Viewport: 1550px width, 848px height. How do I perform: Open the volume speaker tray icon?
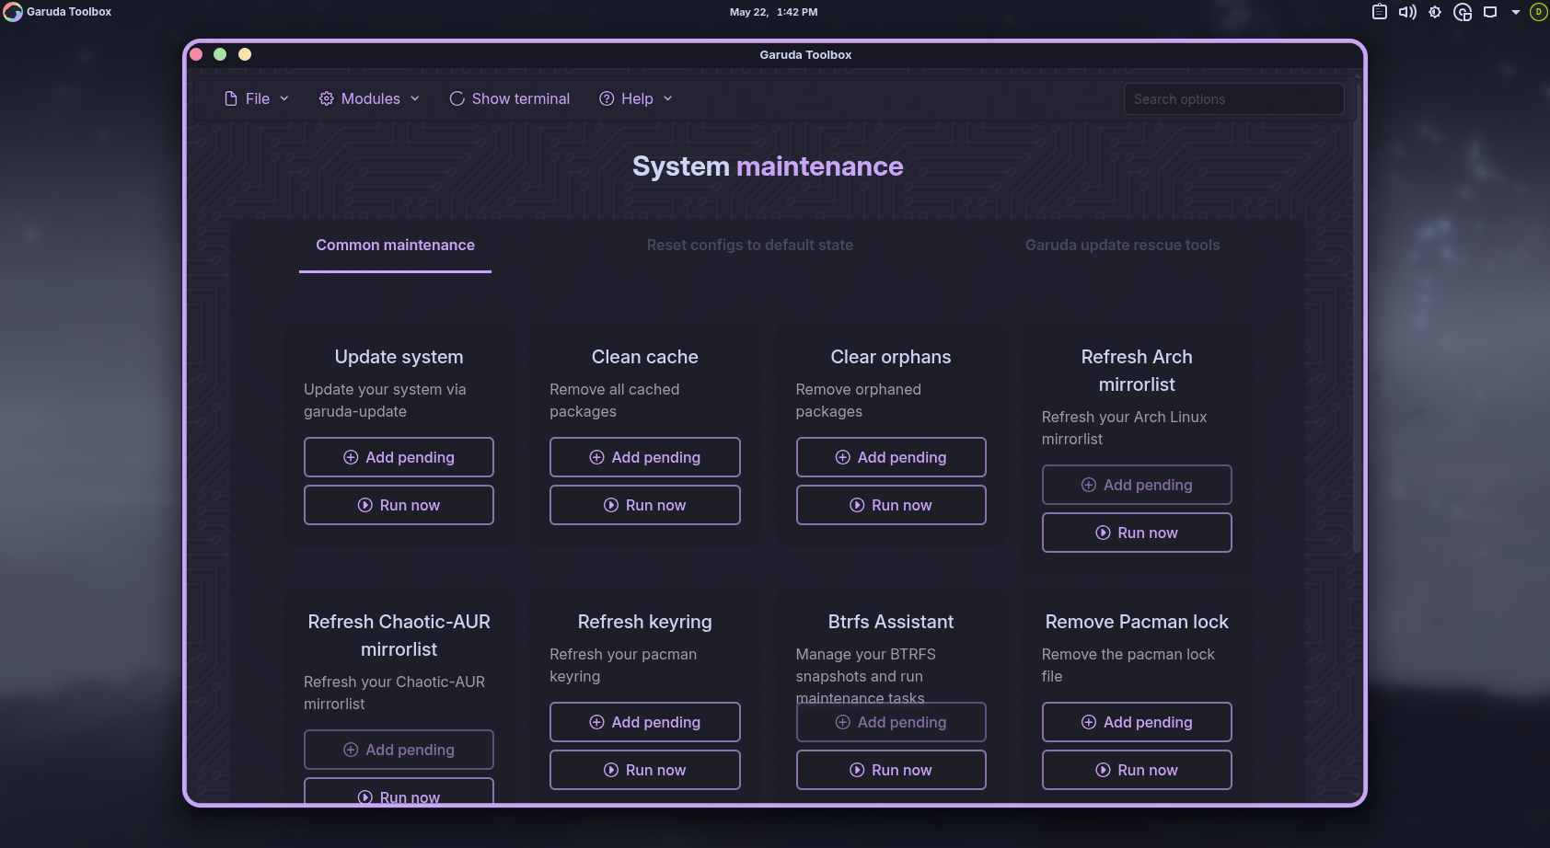point(1407,12)
